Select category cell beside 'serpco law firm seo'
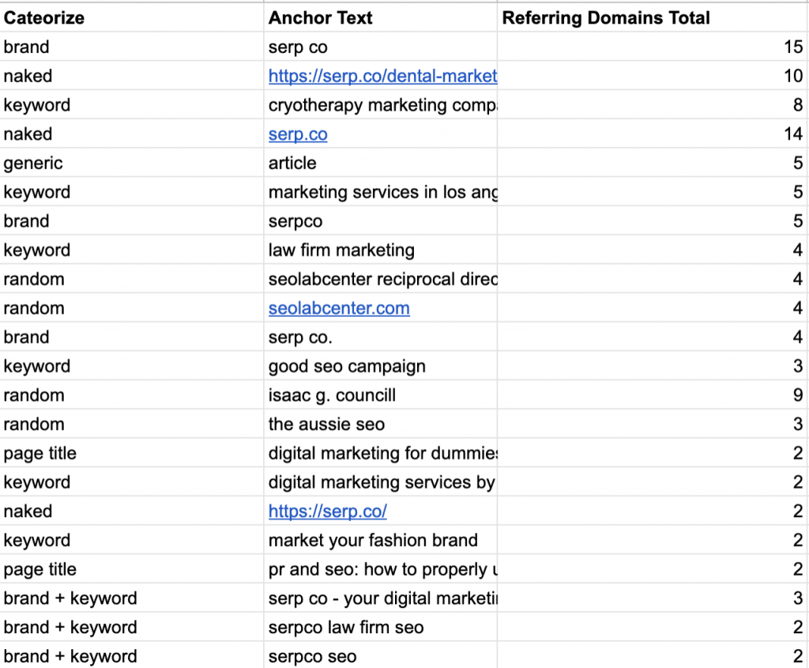 (132, 627)
